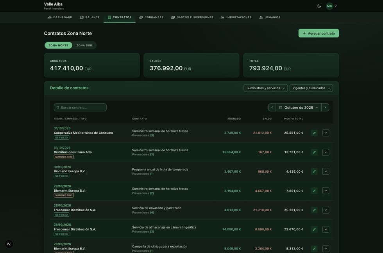383x253 pixels.
Task: Click the Valle Alba title
Action: tap(53, 4)
